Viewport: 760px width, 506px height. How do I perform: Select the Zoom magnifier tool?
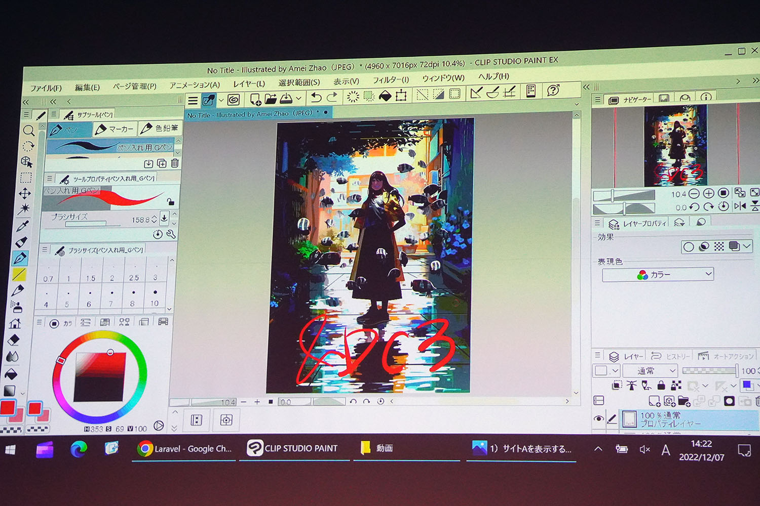pos(28,131)
